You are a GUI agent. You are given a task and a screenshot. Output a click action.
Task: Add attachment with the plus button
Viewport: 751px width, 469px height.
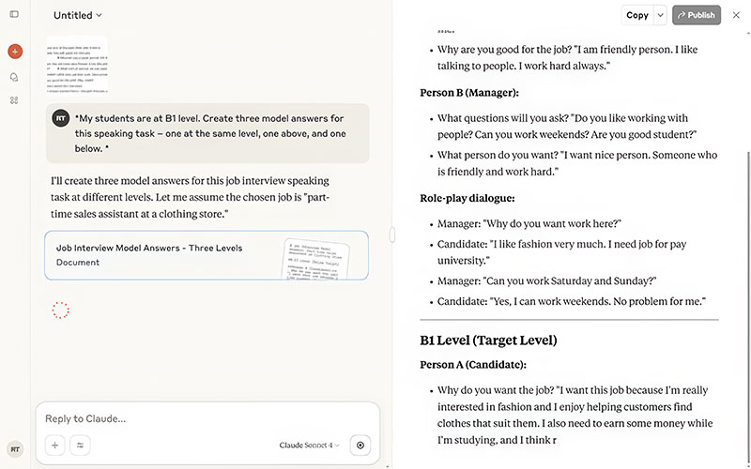pos(55,445)
